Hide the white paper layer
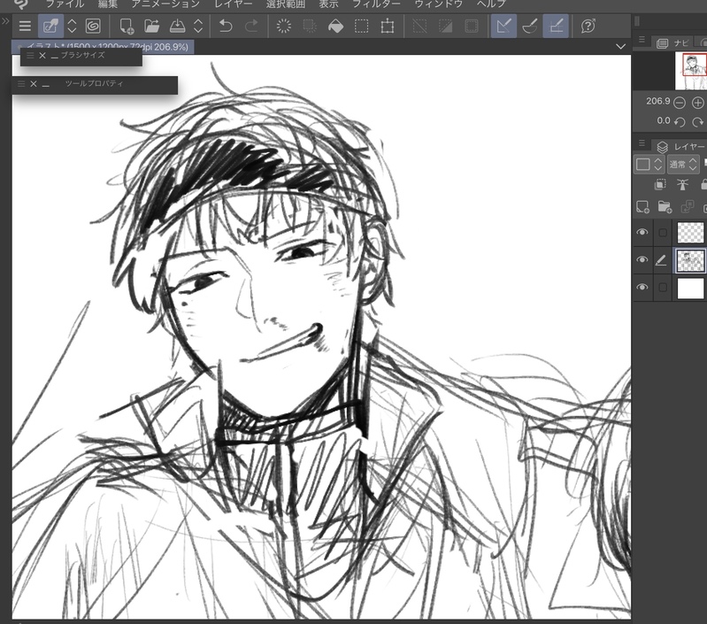Image resolution: width=707 pixels, height=624 pixels. point(642,287)
